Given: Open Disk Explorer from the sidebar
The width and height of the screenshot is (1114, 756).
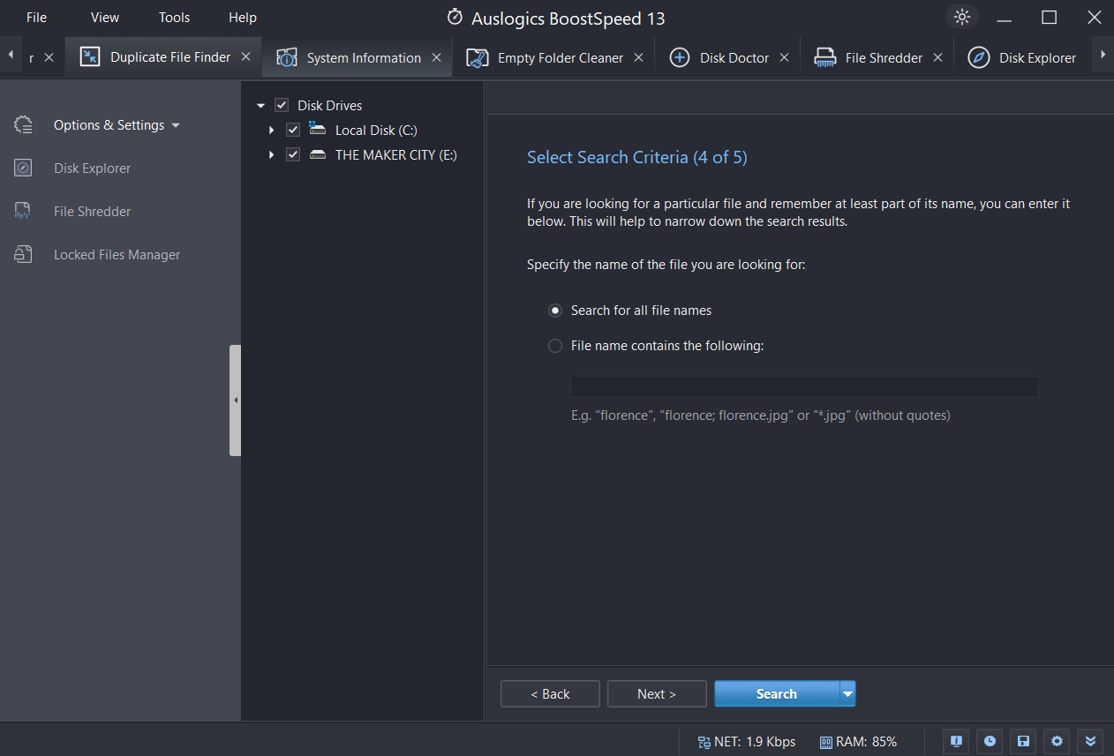Looking at the screenshot, I should tap(92, 168).
